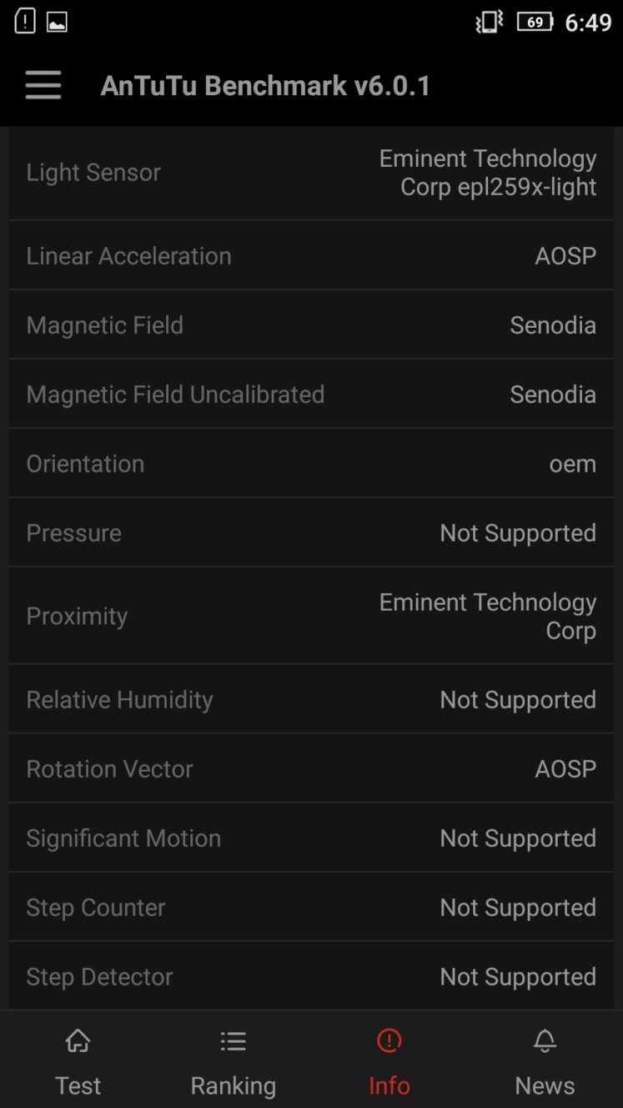Screen dimensions: 623x1108
Task: Select the Pressure Not Supported row
Action: click(x=311, y=532)
